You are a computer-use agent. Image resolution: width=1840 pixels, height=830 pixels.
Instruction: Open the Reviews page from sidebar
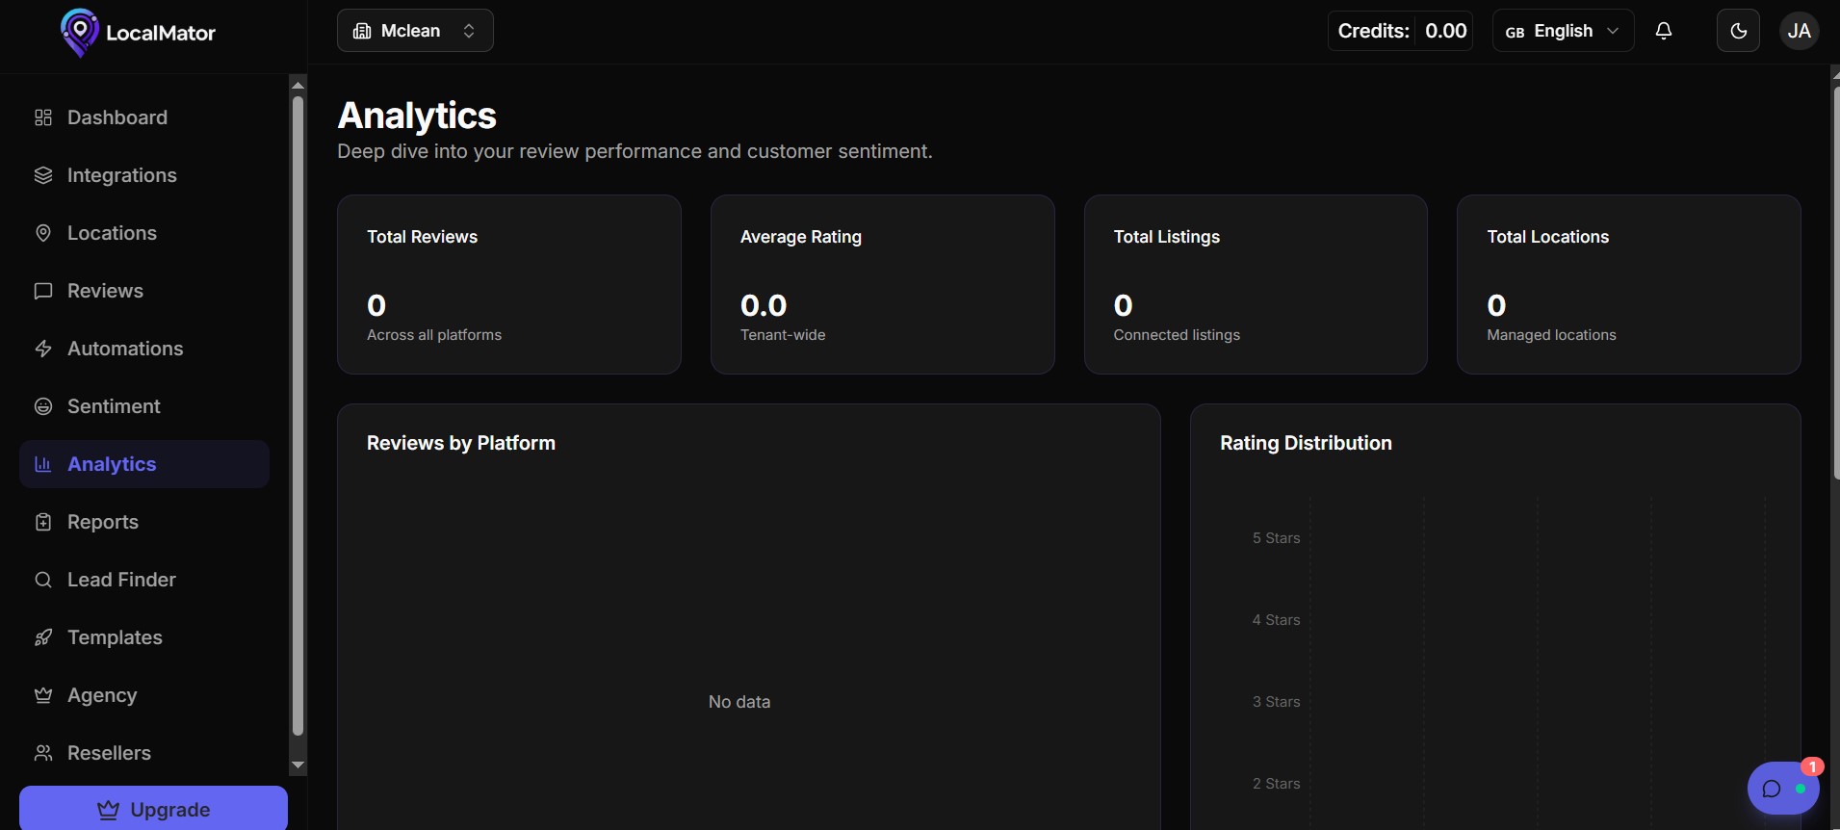tap(144, 291)
